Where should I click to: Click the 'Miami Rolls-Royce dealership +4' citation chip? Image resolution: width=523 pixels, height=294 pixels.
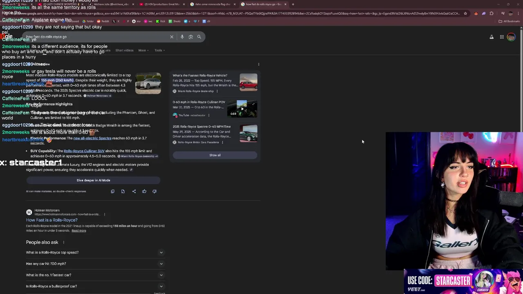(138, 156)
